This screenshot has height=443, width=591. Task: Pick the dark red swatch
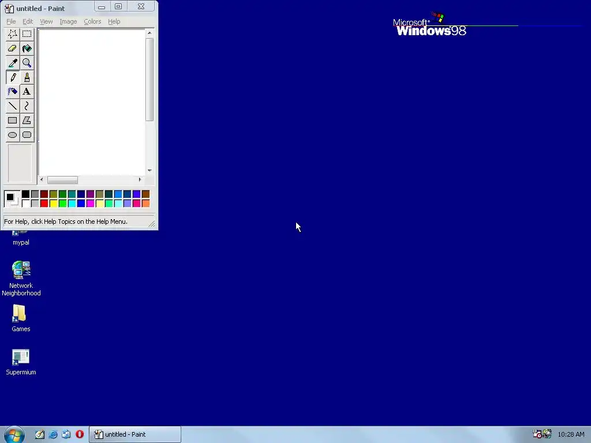click(44, 194)
